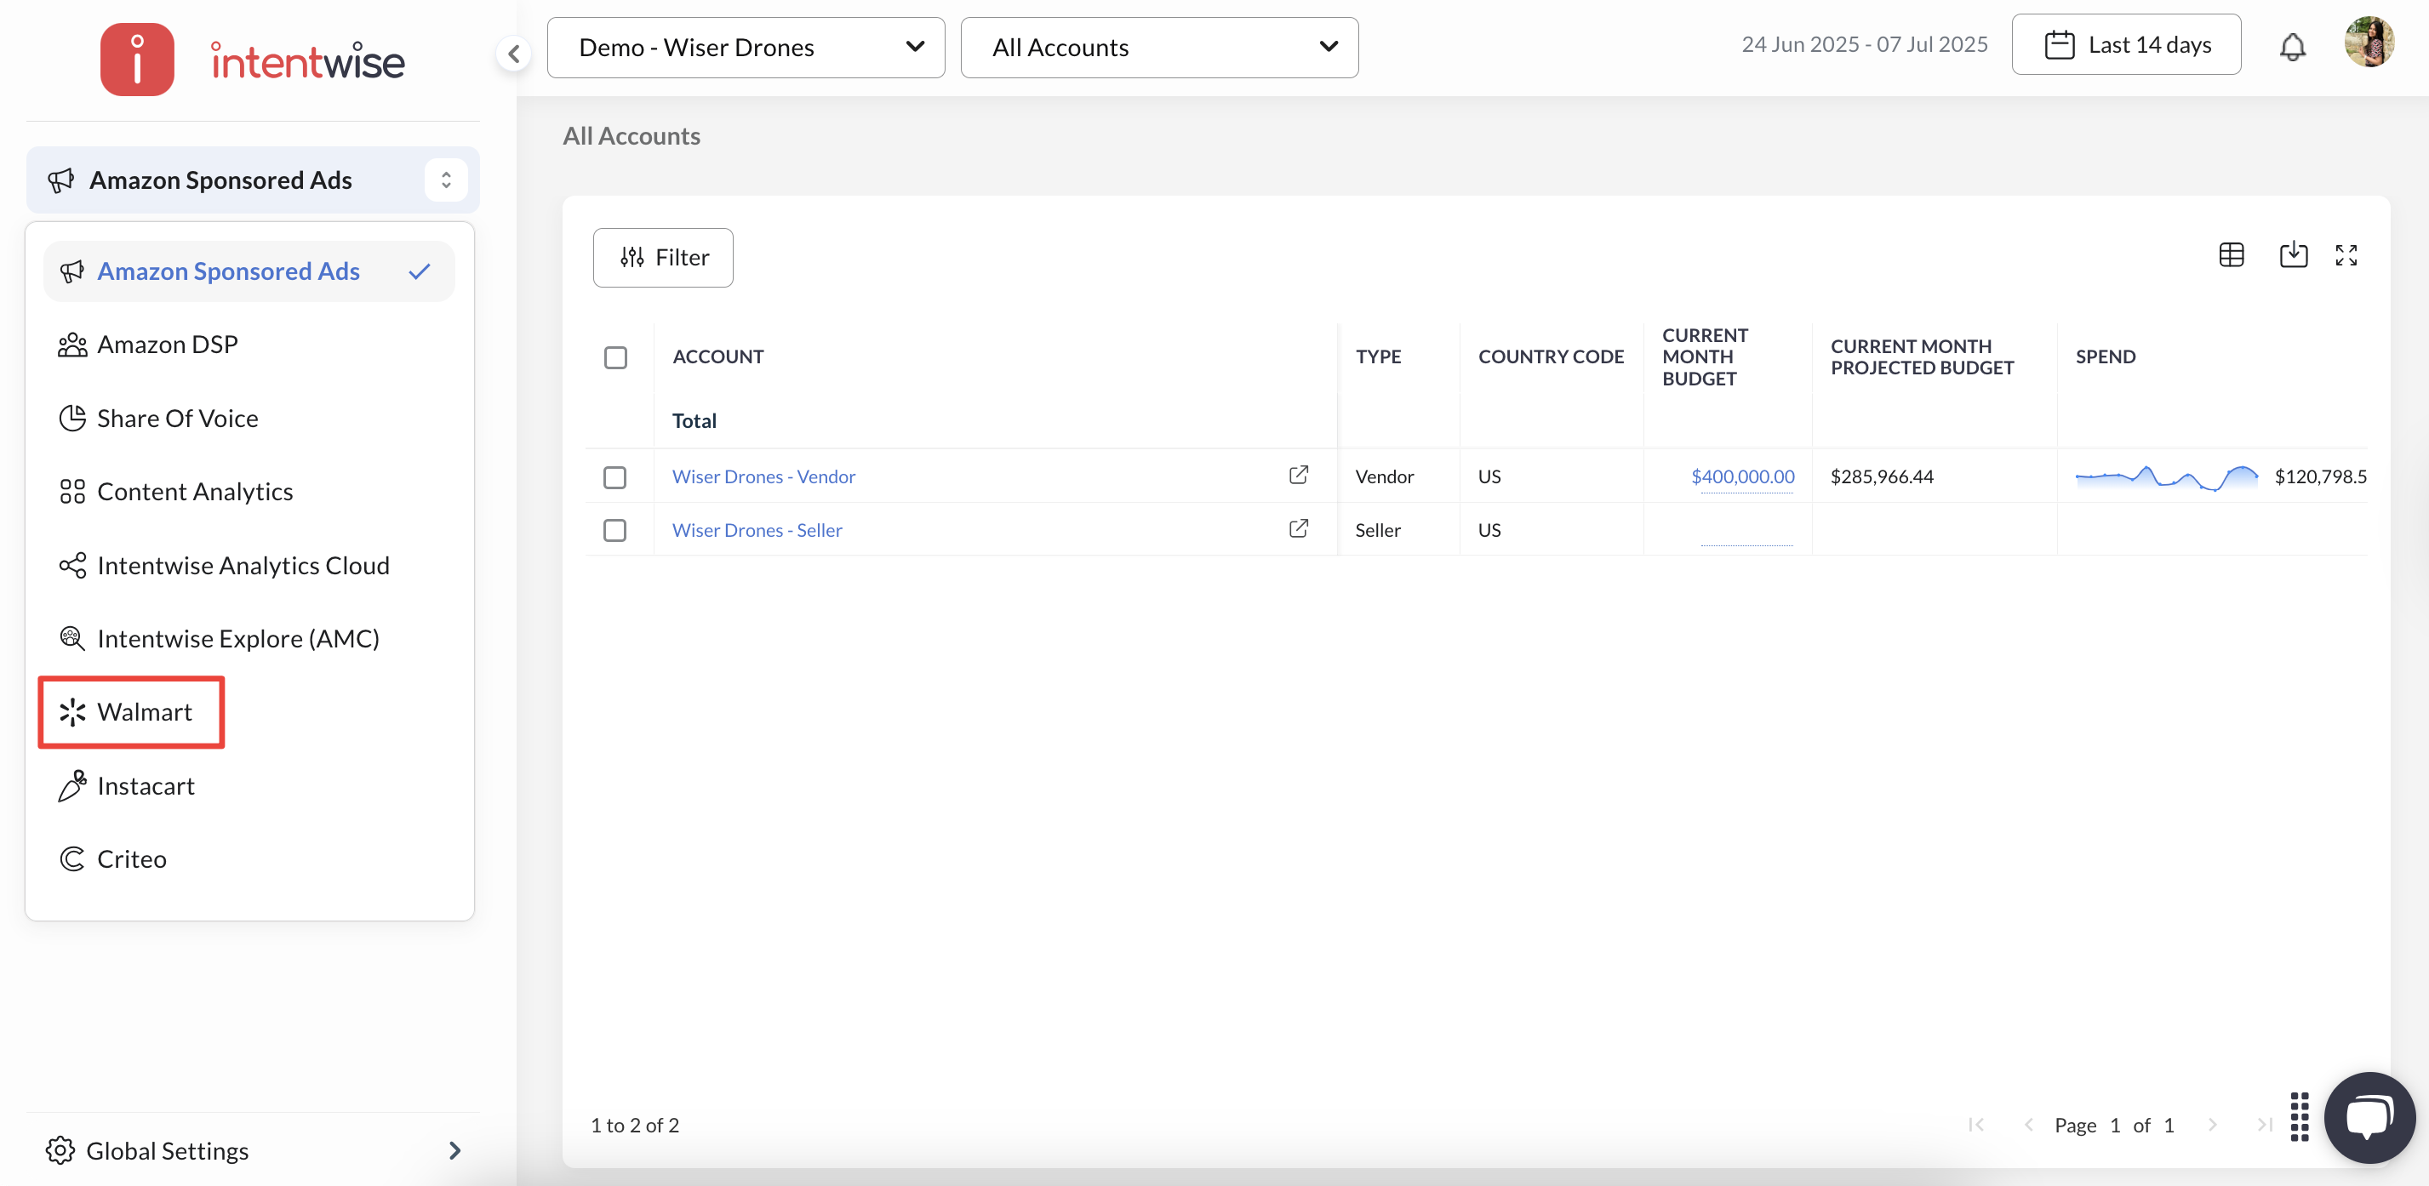Collapse the sidebar with the chevron arrow
Screen dimensions: 2429x1186
click(x=514, y=54)
